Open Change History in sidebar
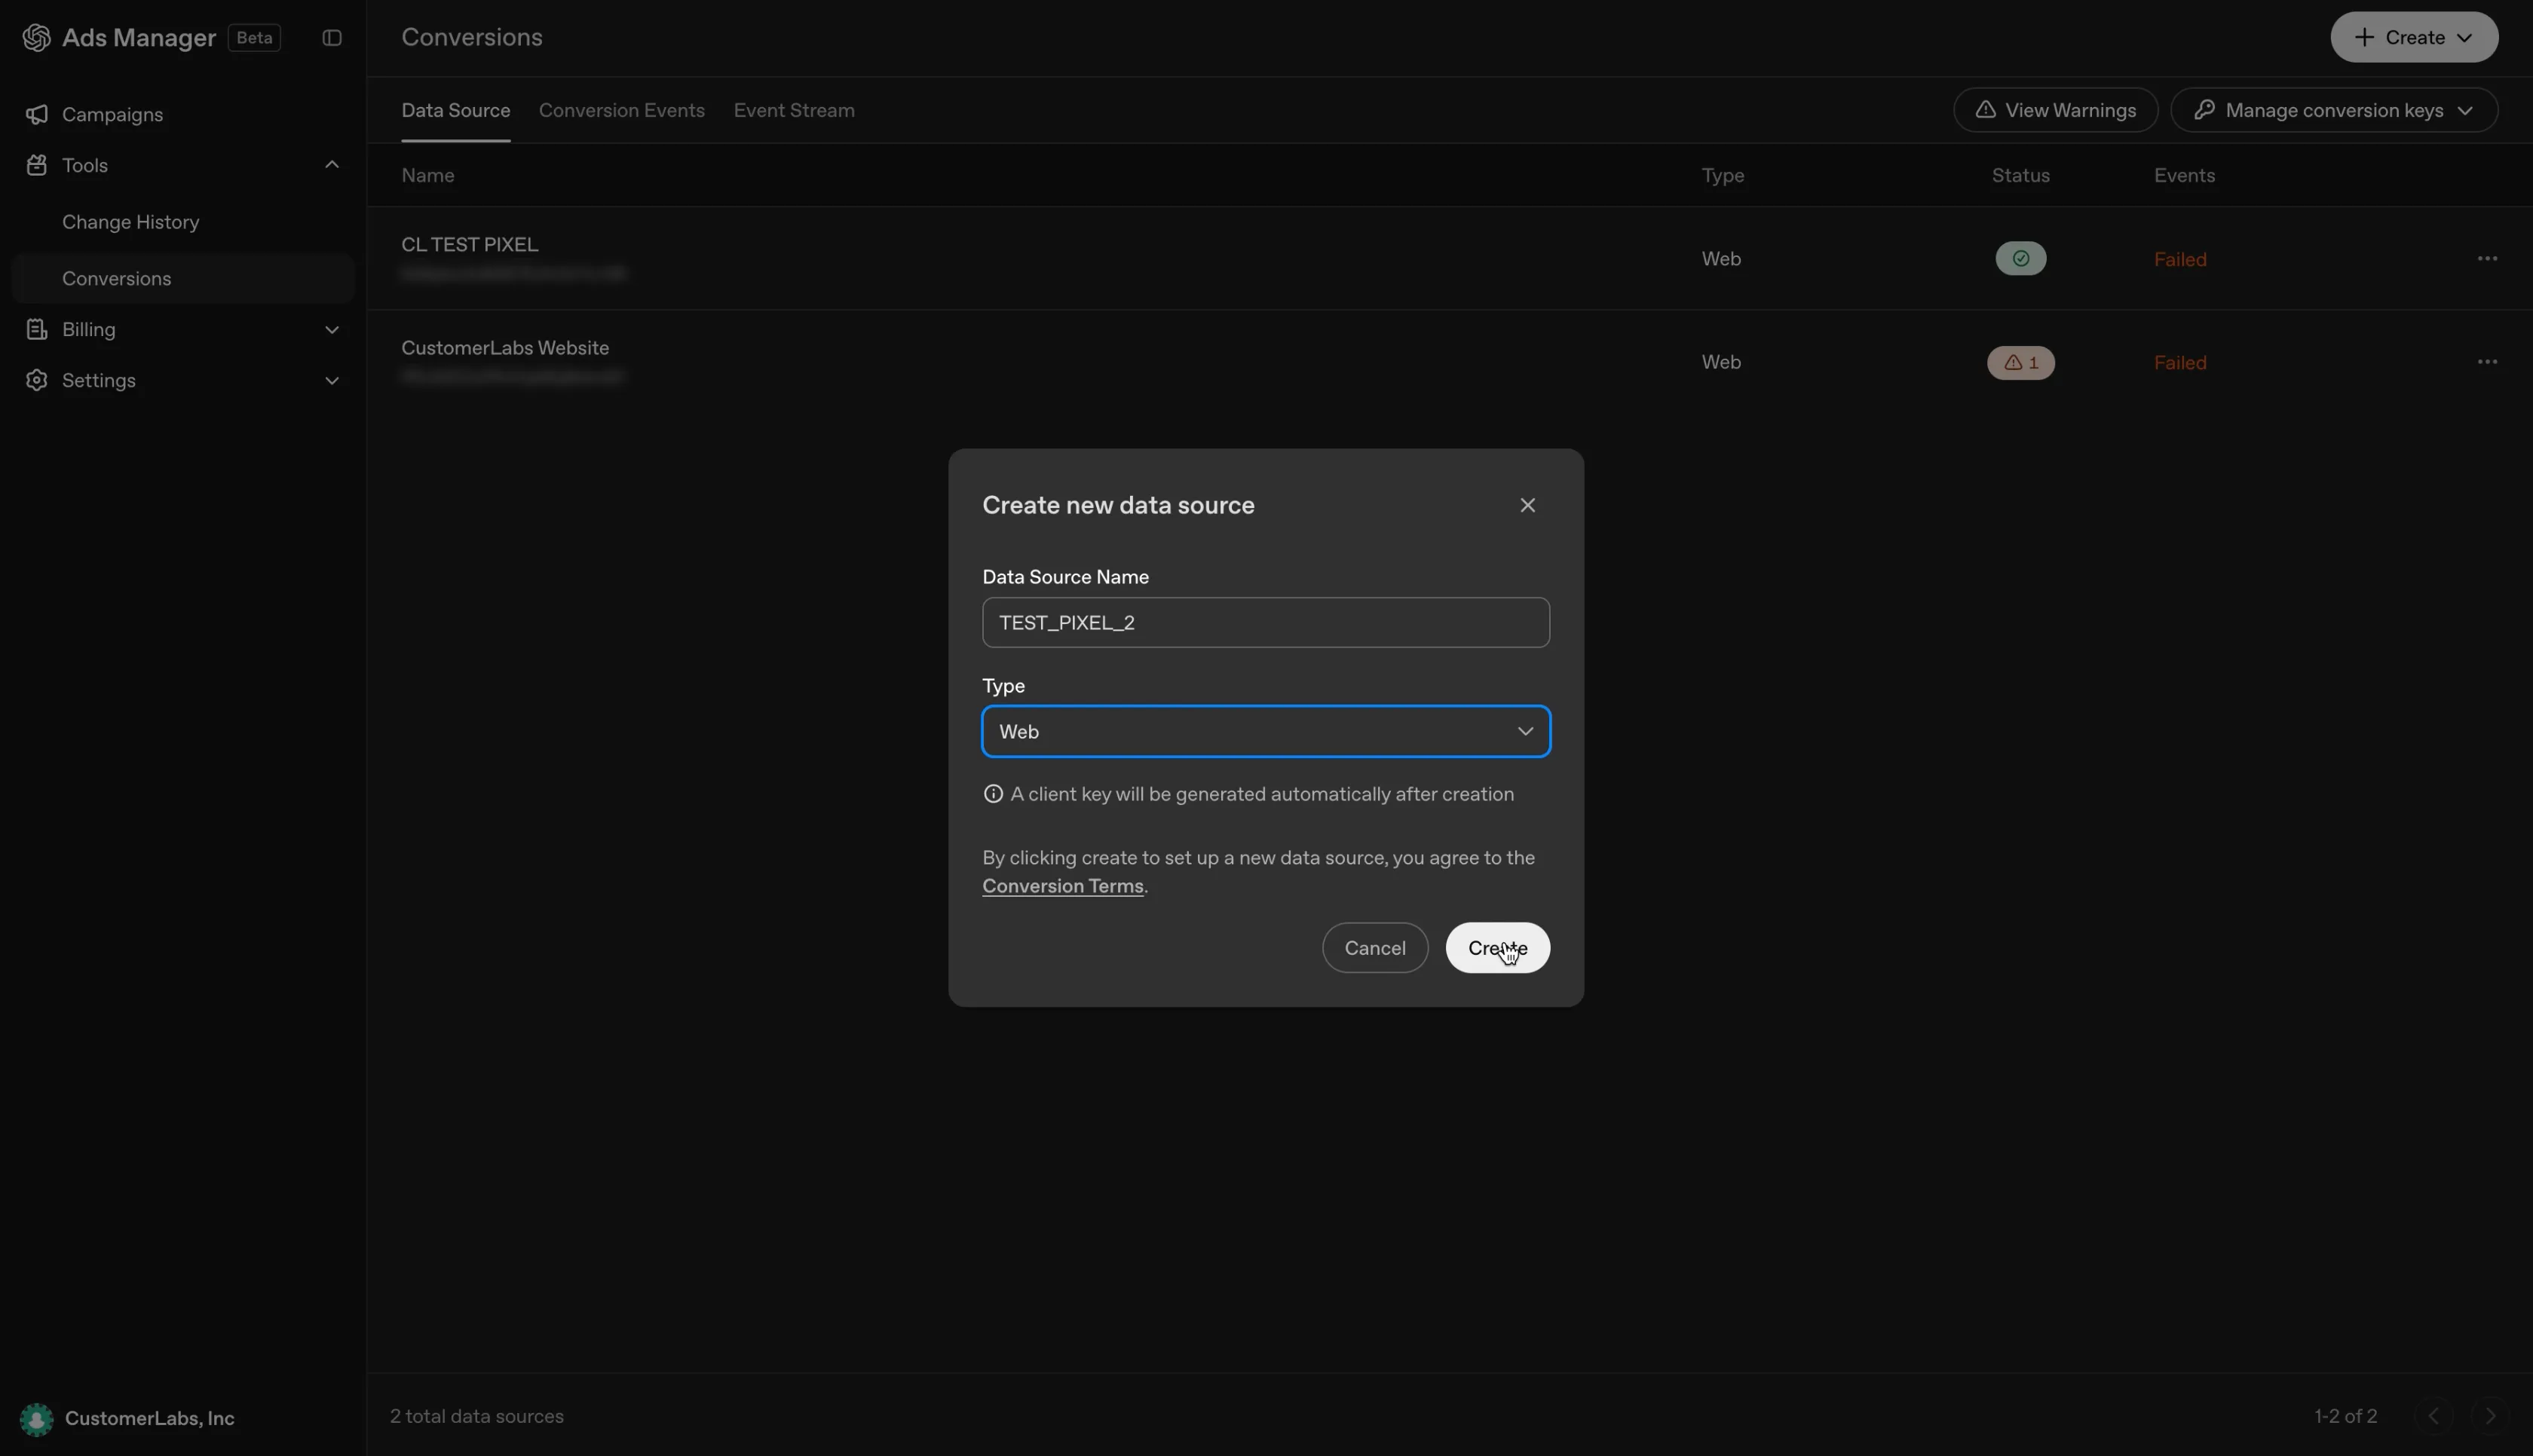The width and height of the screenshot is (2533, 1456). [130, 222]
